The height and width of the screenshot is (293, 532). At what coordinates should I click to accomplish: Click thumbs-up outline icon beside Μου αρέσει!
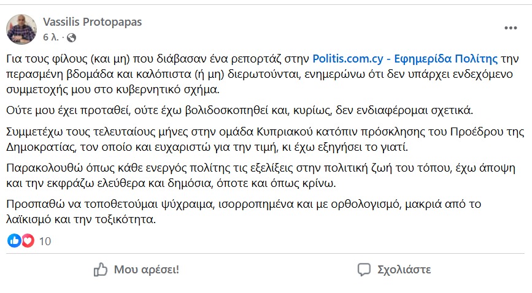pyautogui.click(x=101, y=270)
